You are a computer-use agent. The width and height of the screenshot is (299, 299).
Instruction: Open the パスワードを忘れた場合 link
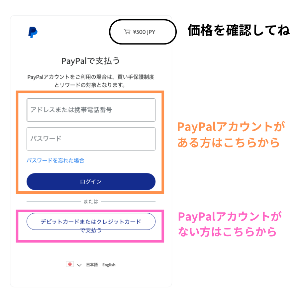tap(55, 160)
